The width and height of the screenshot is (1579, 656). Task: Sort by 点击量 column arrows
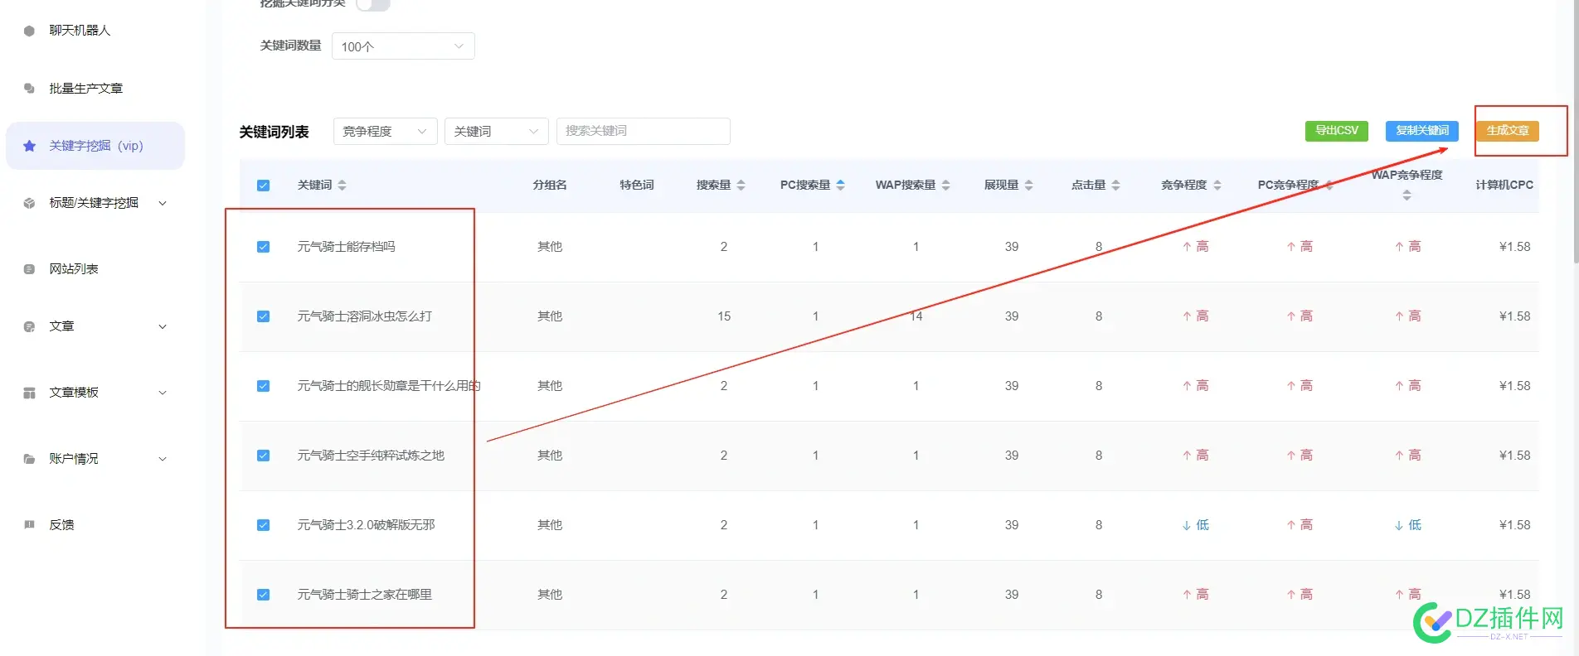click(1115, 186)
